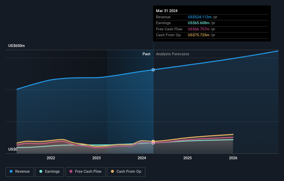Click the 2022 x-axis label
This screenshot has height=181, width=284.
coord(51,158)
